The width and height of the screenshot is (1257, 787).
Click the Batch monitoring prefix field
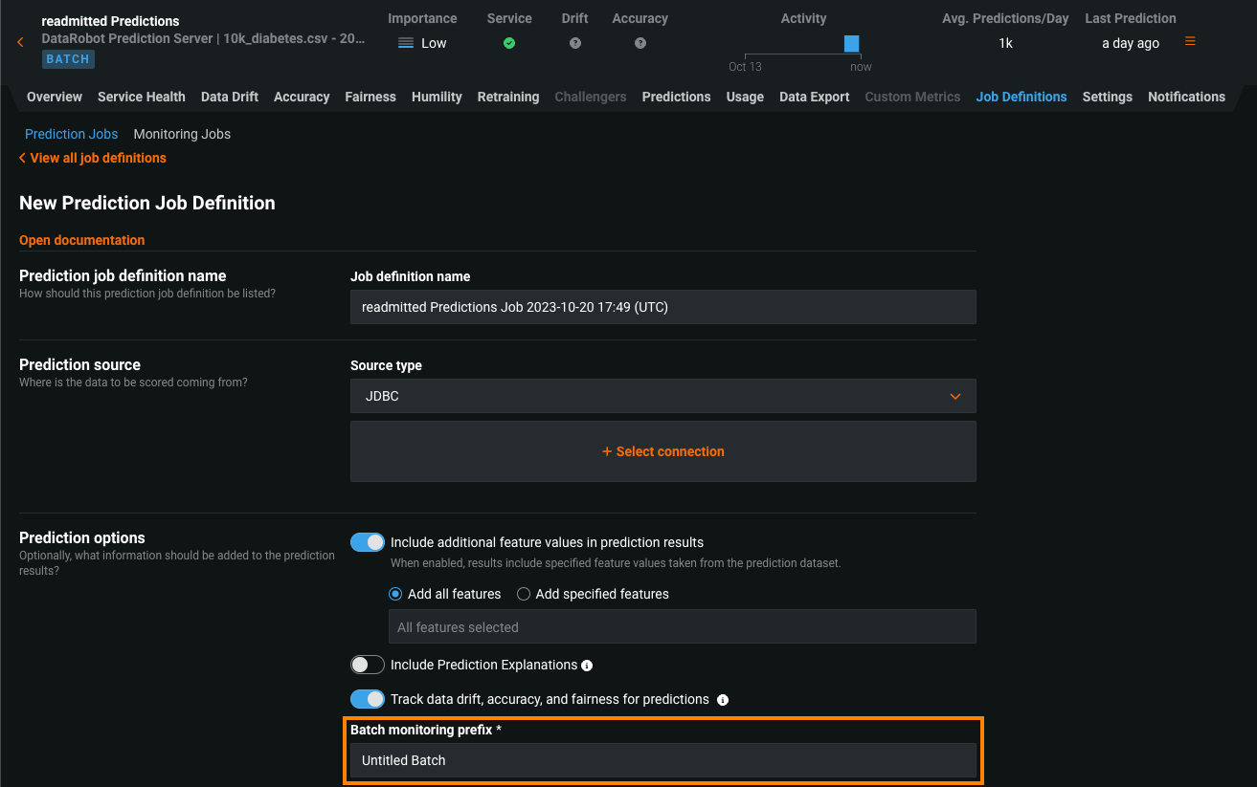[x=662, y=760]
